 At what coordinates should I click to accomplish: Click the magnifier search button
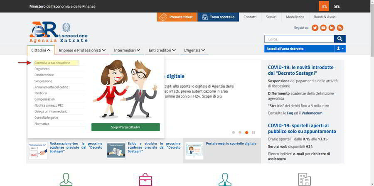(x=340, y=39)
